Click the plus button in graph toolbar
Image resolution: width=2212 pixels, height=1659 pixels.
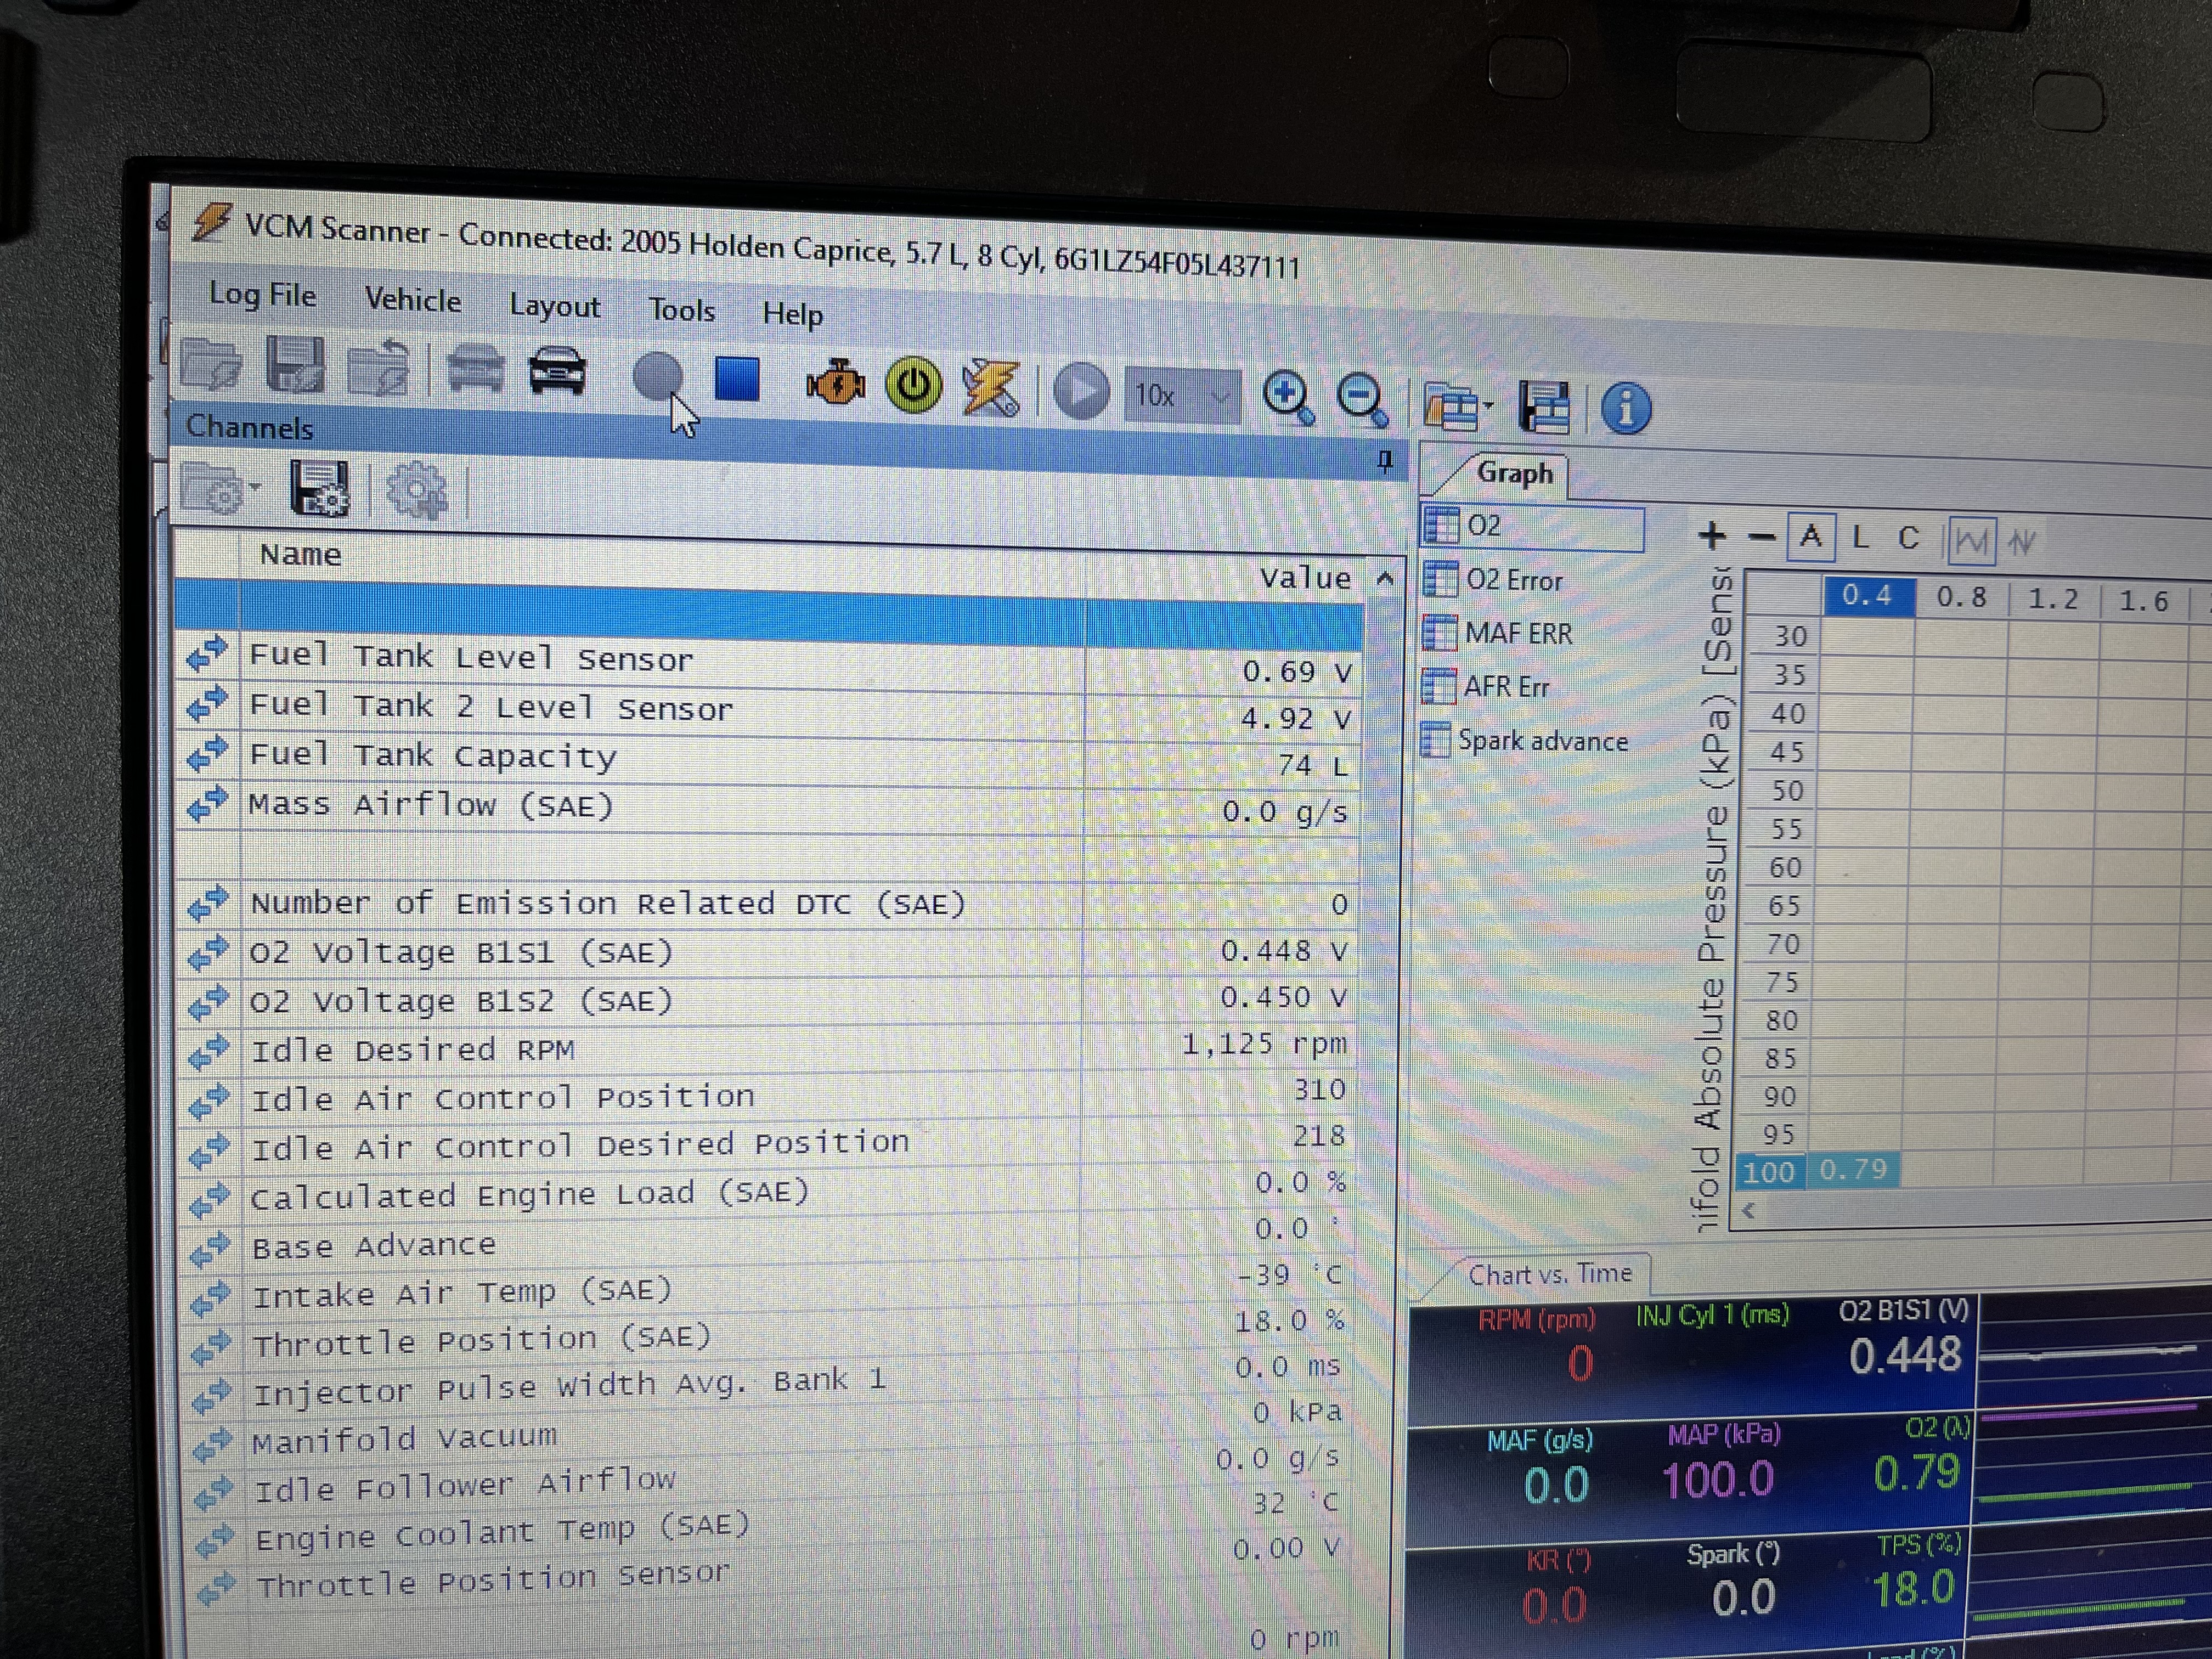pos(1712,536)
